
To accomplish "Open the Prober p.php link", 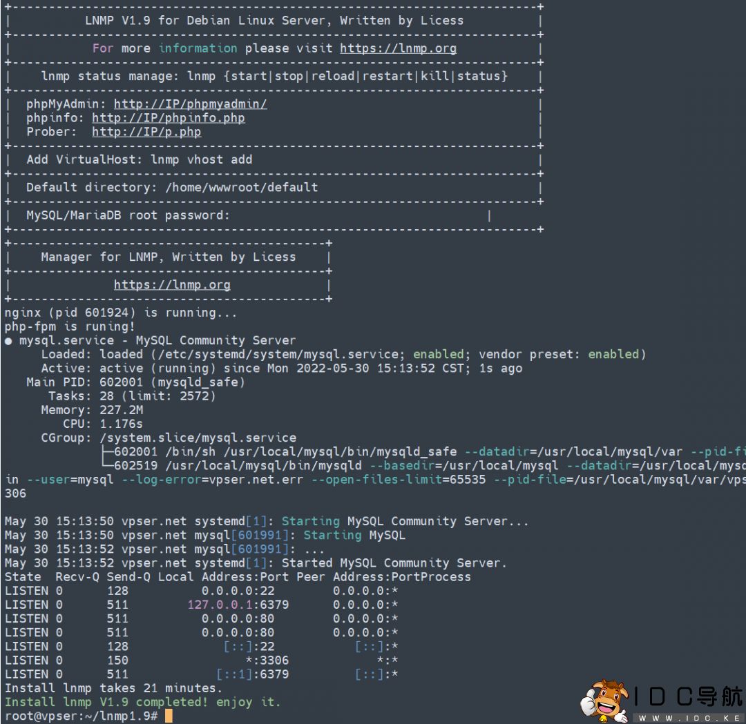I will 146,132.
